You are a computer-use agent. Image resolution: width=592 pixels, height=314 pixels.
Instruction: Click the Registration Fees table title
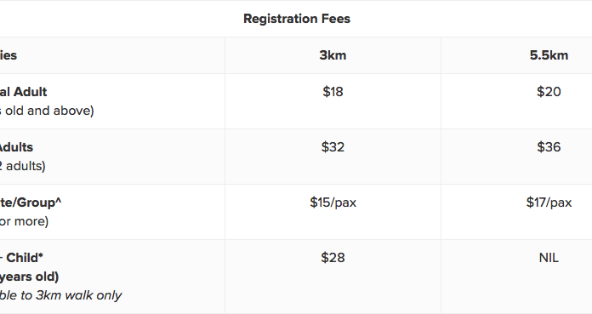point(297,19)
